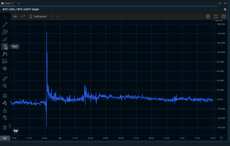The height and width of the screenshot is (146, 230).
Task: Select the trend line drawing tool
Action: pos(5,25)
